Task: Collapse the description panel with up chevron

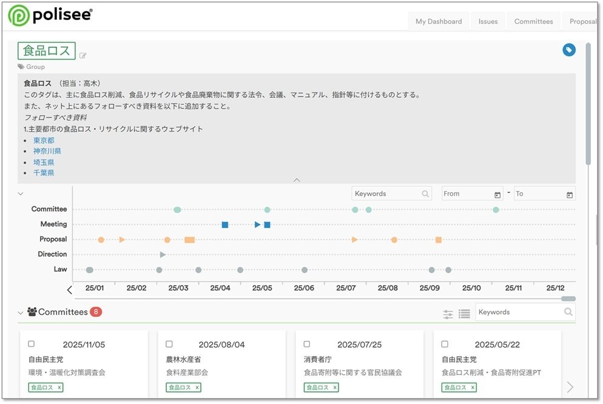Action: [297, 180]
